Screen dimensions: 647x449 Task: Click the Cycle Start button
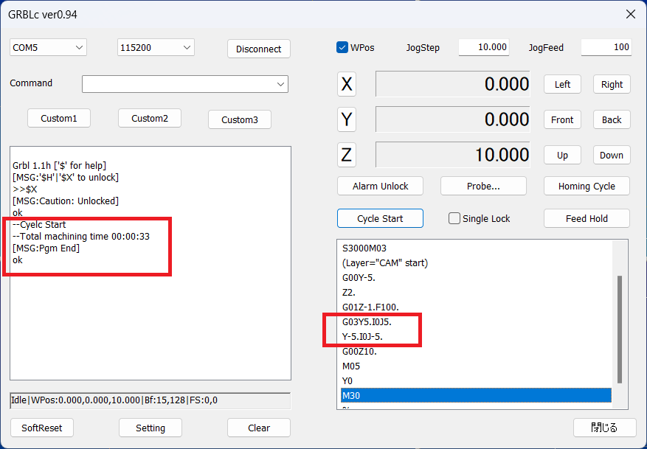point(380,218)
